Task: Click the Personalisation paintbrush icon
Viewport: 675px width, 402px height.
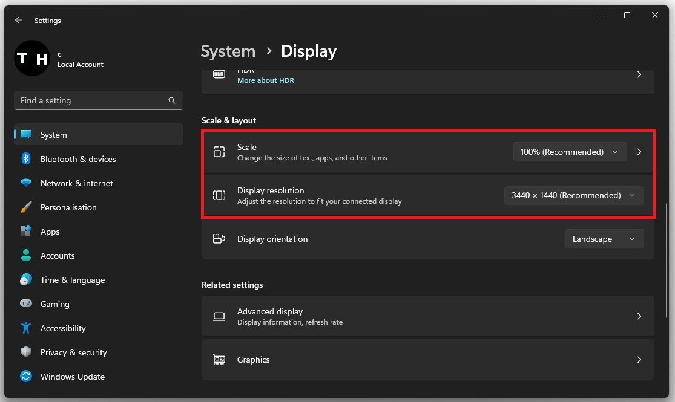Action: (x=26, y=207)
